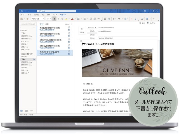This screenshot has height=134, width=179.
Task: Open the ホーム ribbon tab
Action: tap(29, 15)
